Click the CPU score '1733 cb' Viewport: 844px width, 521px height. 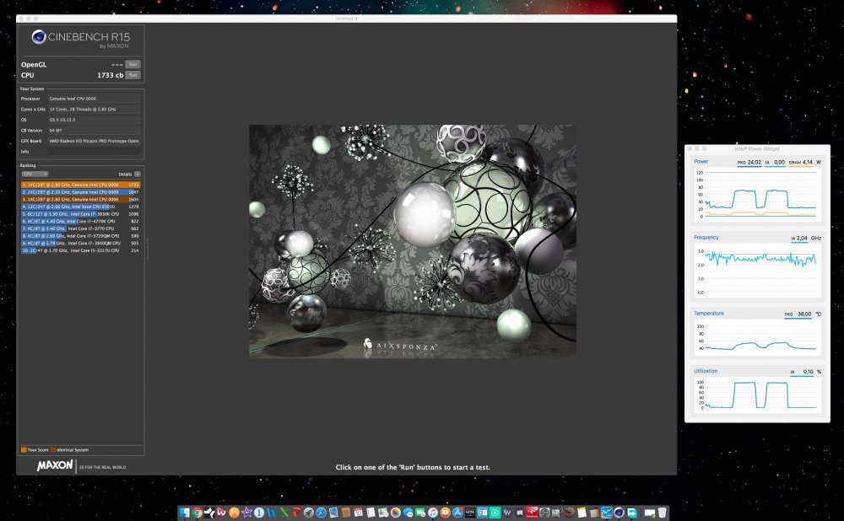tap(111, 75)
